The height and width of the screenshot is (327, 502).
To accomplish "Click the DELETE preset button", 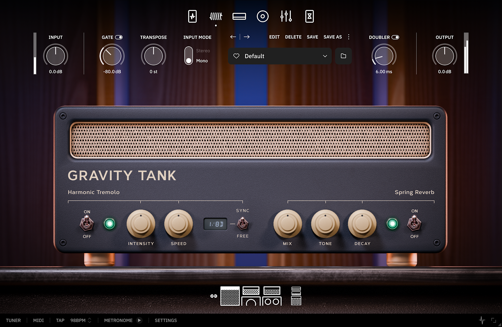I will pyautogui.click(x=293, y=37).
